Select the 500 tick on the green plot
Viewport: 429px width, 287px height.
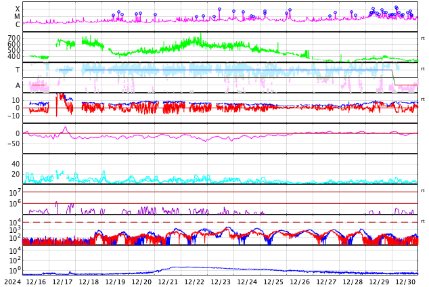click(14, 50)
